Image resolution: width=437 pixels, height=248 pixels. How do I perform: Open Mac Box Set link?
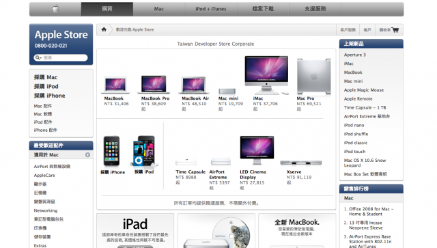[x=365, y=174]
